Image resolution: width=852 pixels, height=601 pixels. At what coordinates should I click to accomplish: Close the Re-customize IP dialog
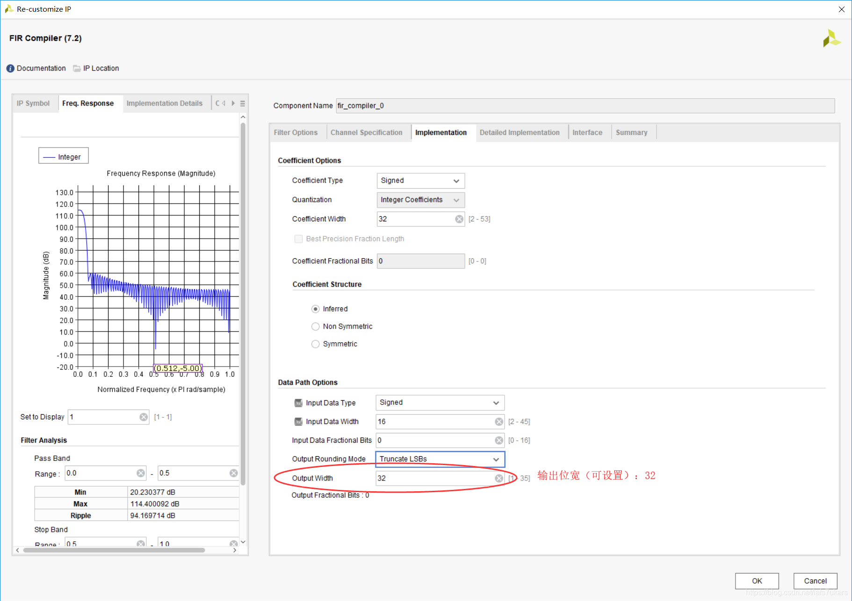841,9
